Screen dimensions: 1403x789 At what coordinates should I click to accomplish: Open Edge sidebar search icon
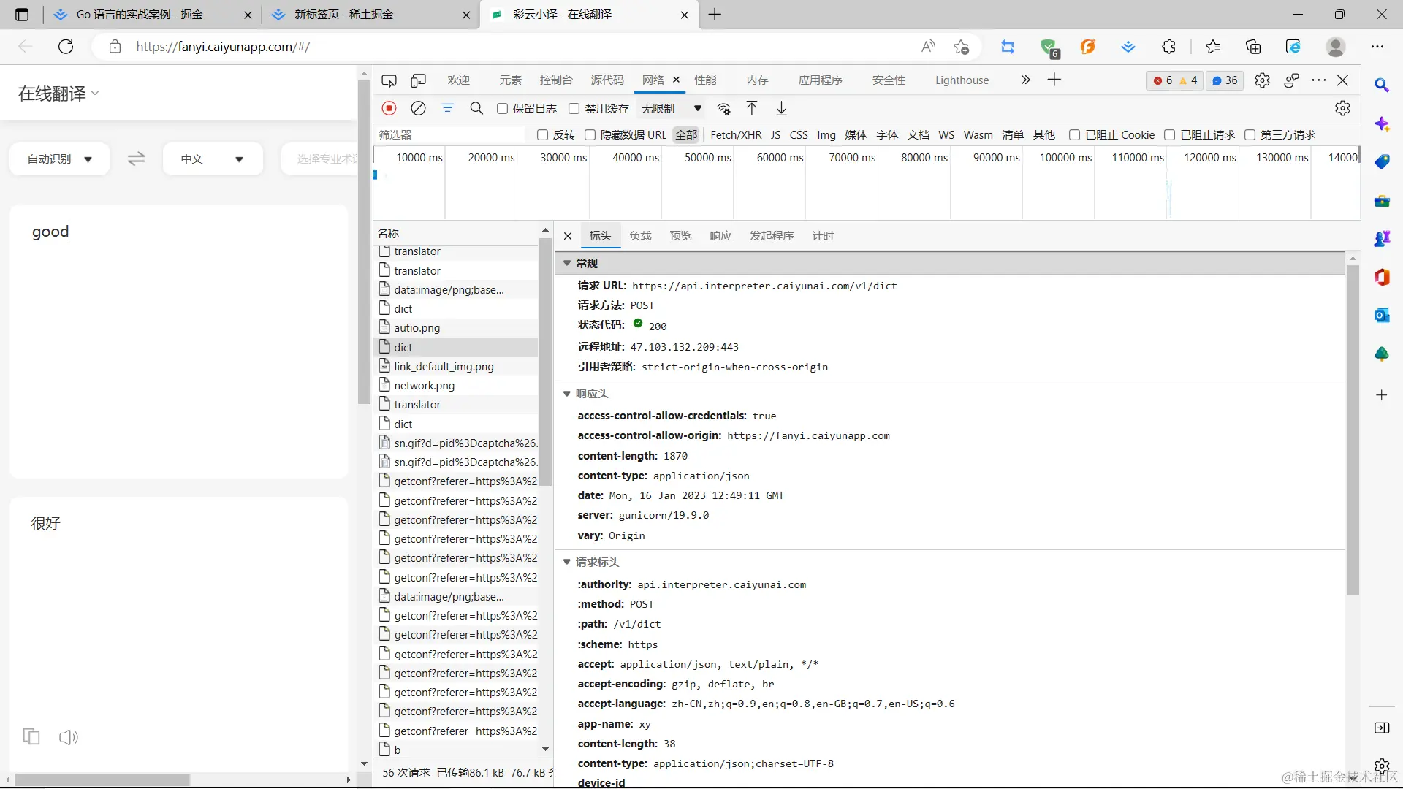click(1381, 85)
